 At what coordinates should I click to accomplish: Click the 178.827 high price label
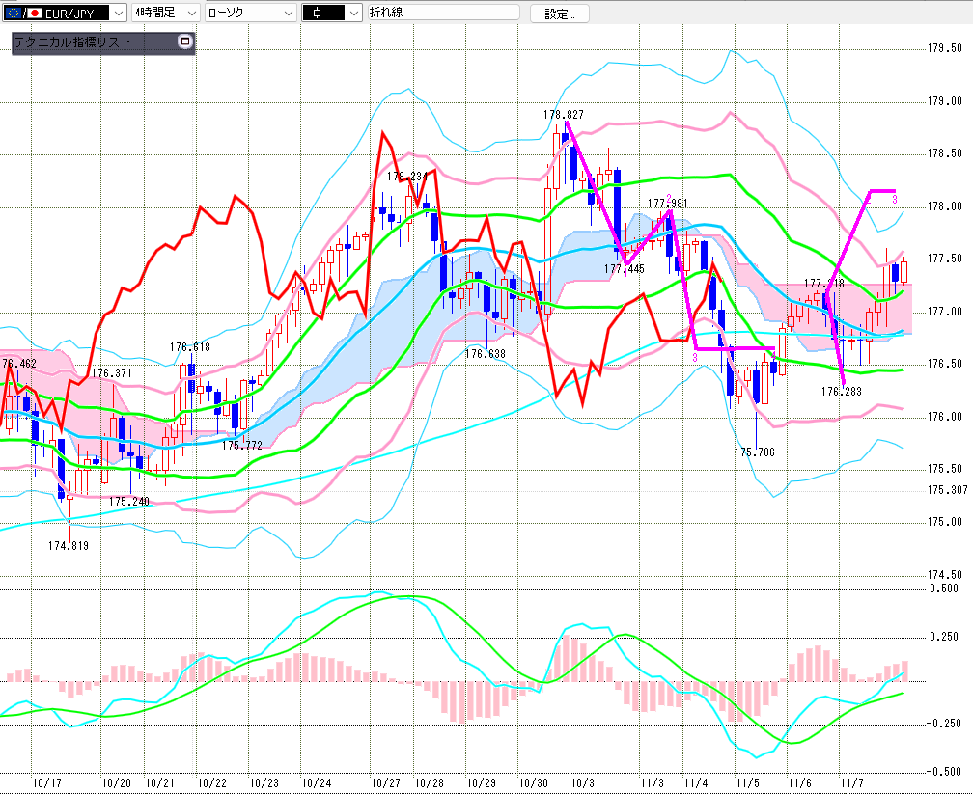coord(563,114)
